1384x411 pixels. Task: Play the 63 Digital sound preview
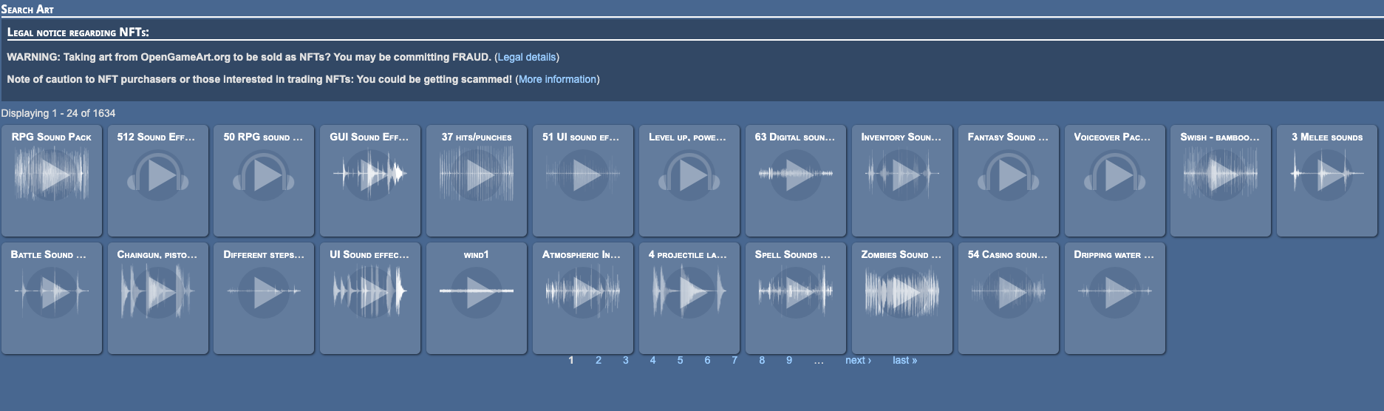[x=795, y=174]
